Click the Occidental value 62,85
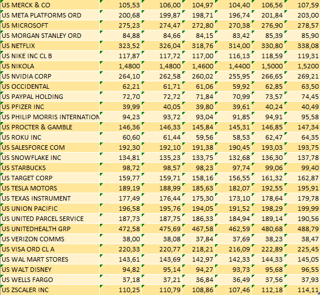 click(x=268, y=86)
